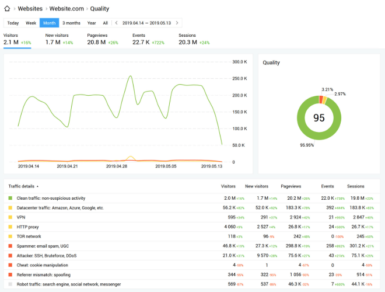Open Websites breadcrumb link
The width and height of the screenshot is (385, 292).
click(30, 9)
